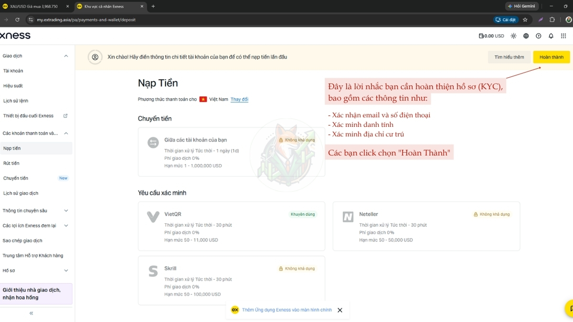Select Nạp tiền in sidebar
The height and width of the screenshot is (322, 573).
coord(36,148)
